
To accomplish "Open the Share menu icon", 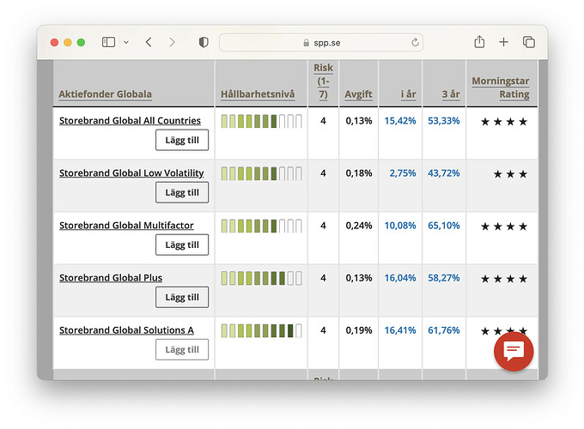I will [x=479, y=42].
